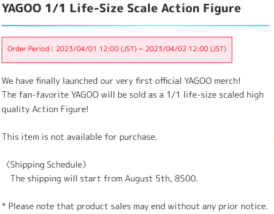Select the August 5th, 8500 date

[161, 178]
